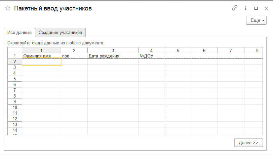The height and width of the screenshot is (155, 273).
Task: Open the Создание участников tab
Action: [x=61, y=33]
